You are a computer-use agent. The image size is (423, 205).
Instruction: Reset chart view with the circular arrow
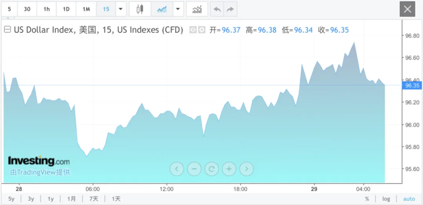coord(211,169)
